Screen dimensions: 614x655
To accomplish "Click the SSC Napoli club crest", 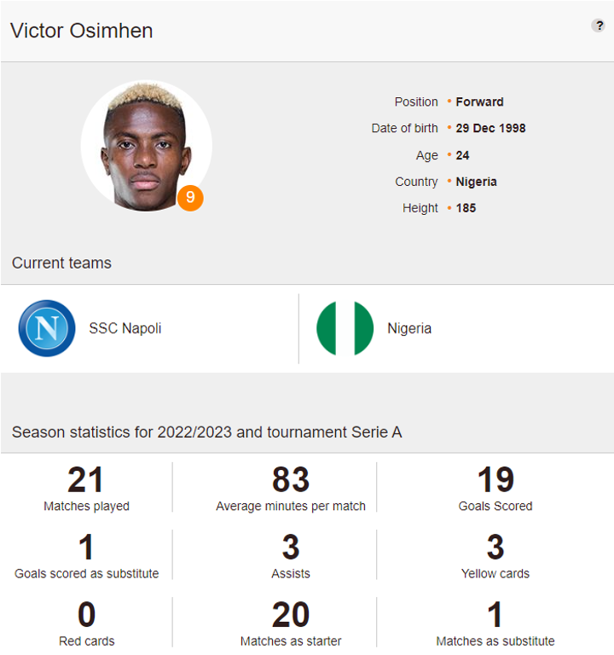I will [x=47, y=328].
